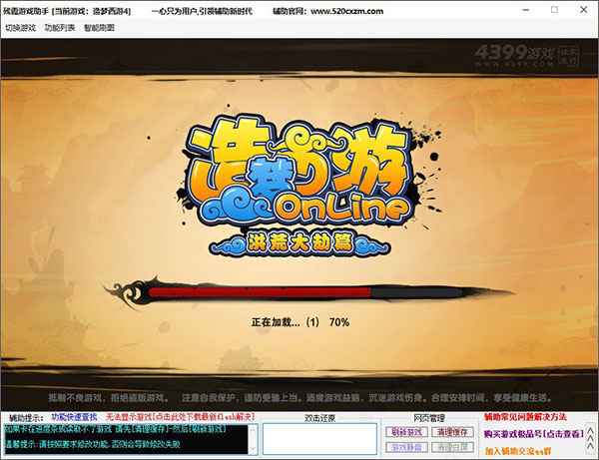The width and height of the screenshot is (599, 460).
Task: Click the 正在加载 70% text
Action: [300, 322]
